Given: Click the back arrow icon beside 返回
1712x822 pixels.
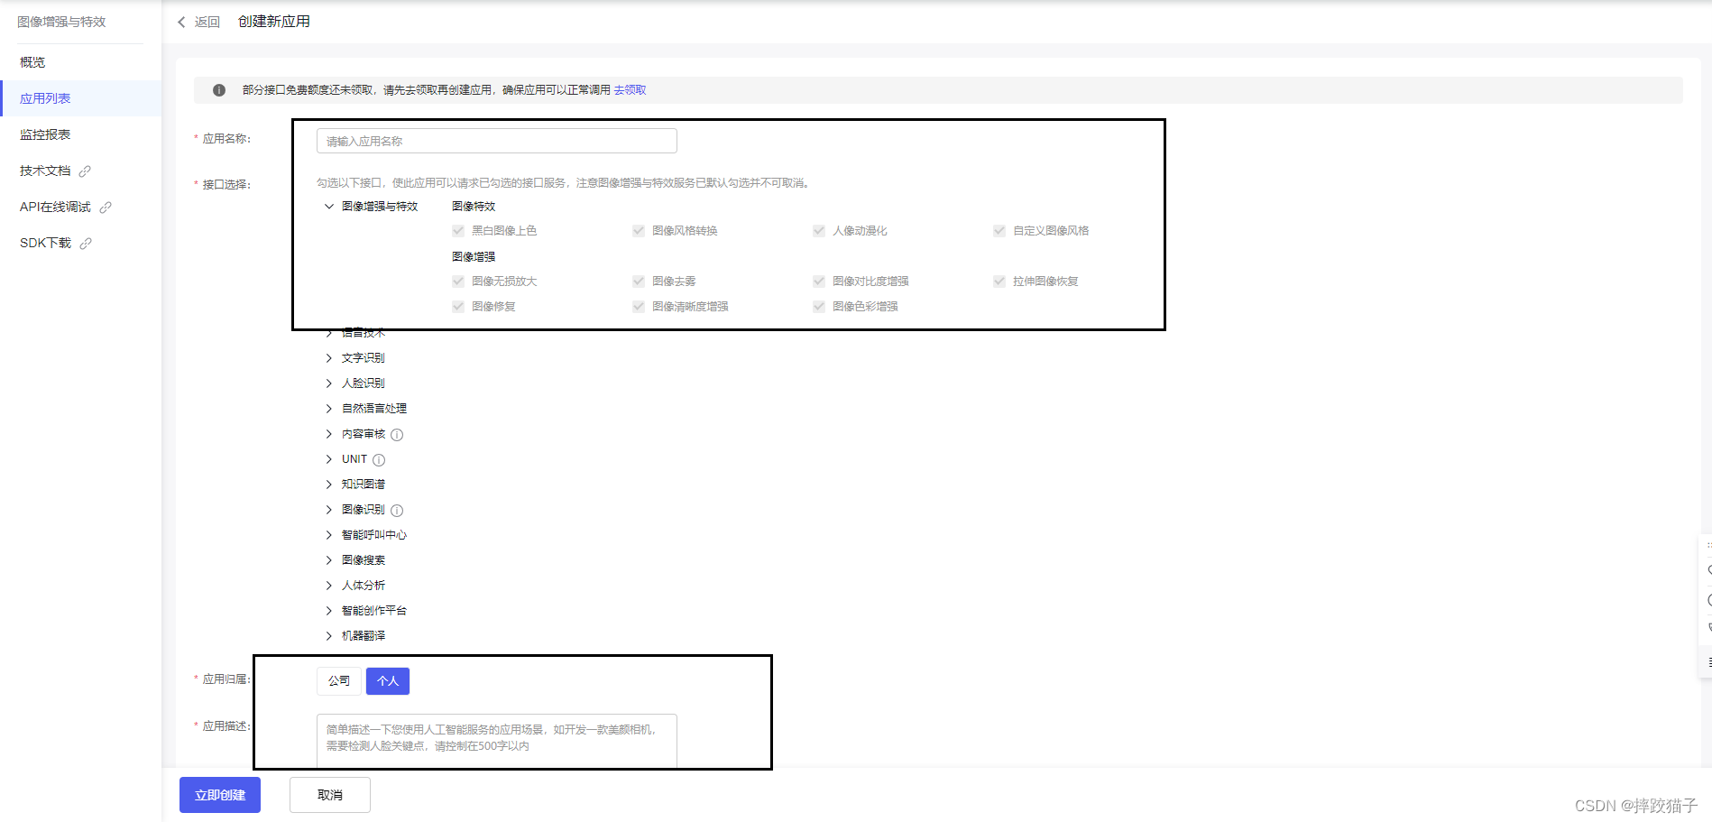Looking at the screenshot, I should pyautogui.click(x=181, y=22).
